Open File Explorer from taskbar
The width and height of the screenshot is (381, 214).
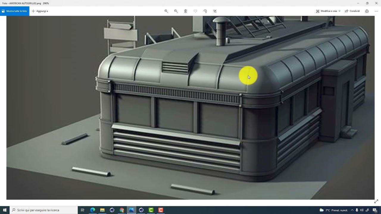(102, 210)
